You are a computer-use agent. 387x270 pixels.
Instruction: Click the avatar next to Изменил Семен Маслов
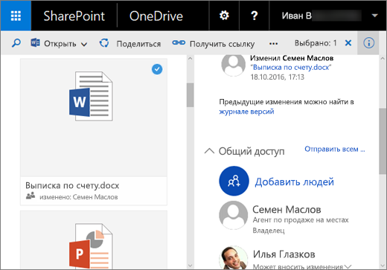[233, 65]
